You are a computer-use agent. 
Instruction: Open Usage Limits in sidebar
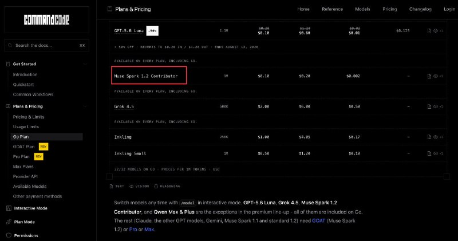26,127
